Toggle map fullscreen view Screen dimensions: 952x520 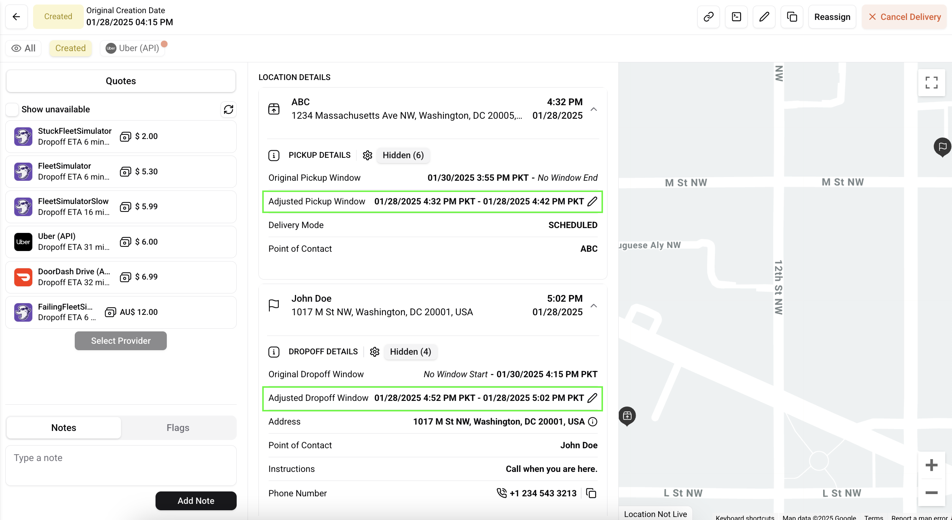coord(931,83)
